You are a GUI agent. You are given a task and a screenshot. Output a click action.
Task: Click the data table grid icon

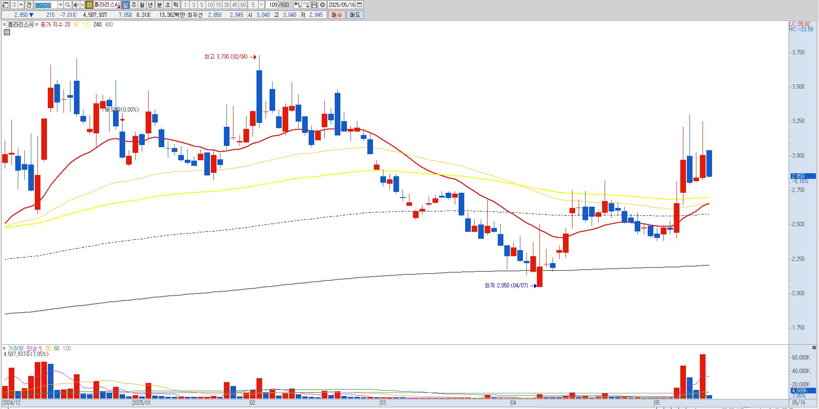pos(7,32)
